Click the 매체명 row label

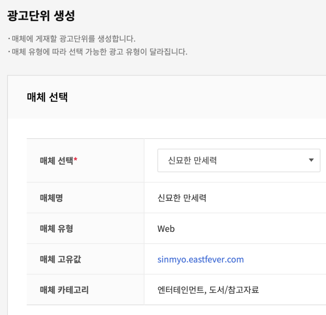51,198
